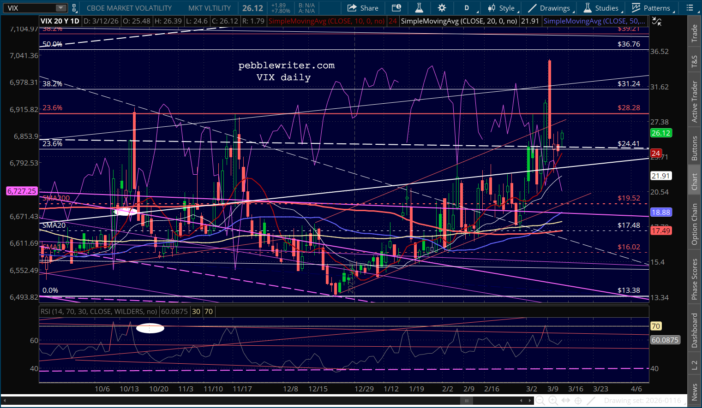
Task: Click the $36.76 Fibonacci level label
Action: coord(629,44)
